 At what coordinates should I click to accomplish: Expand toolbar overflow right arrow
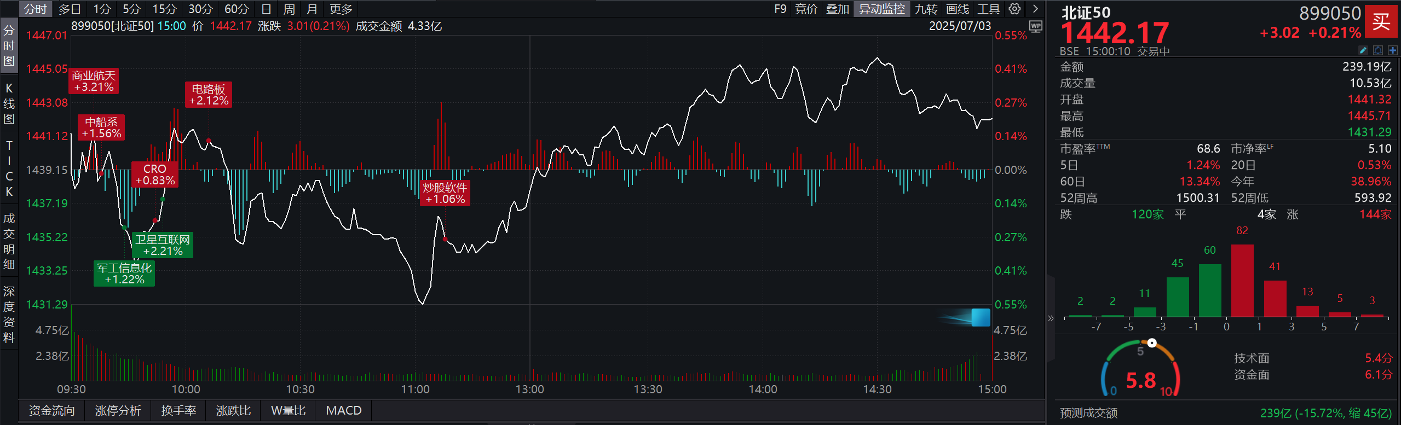1035,9
